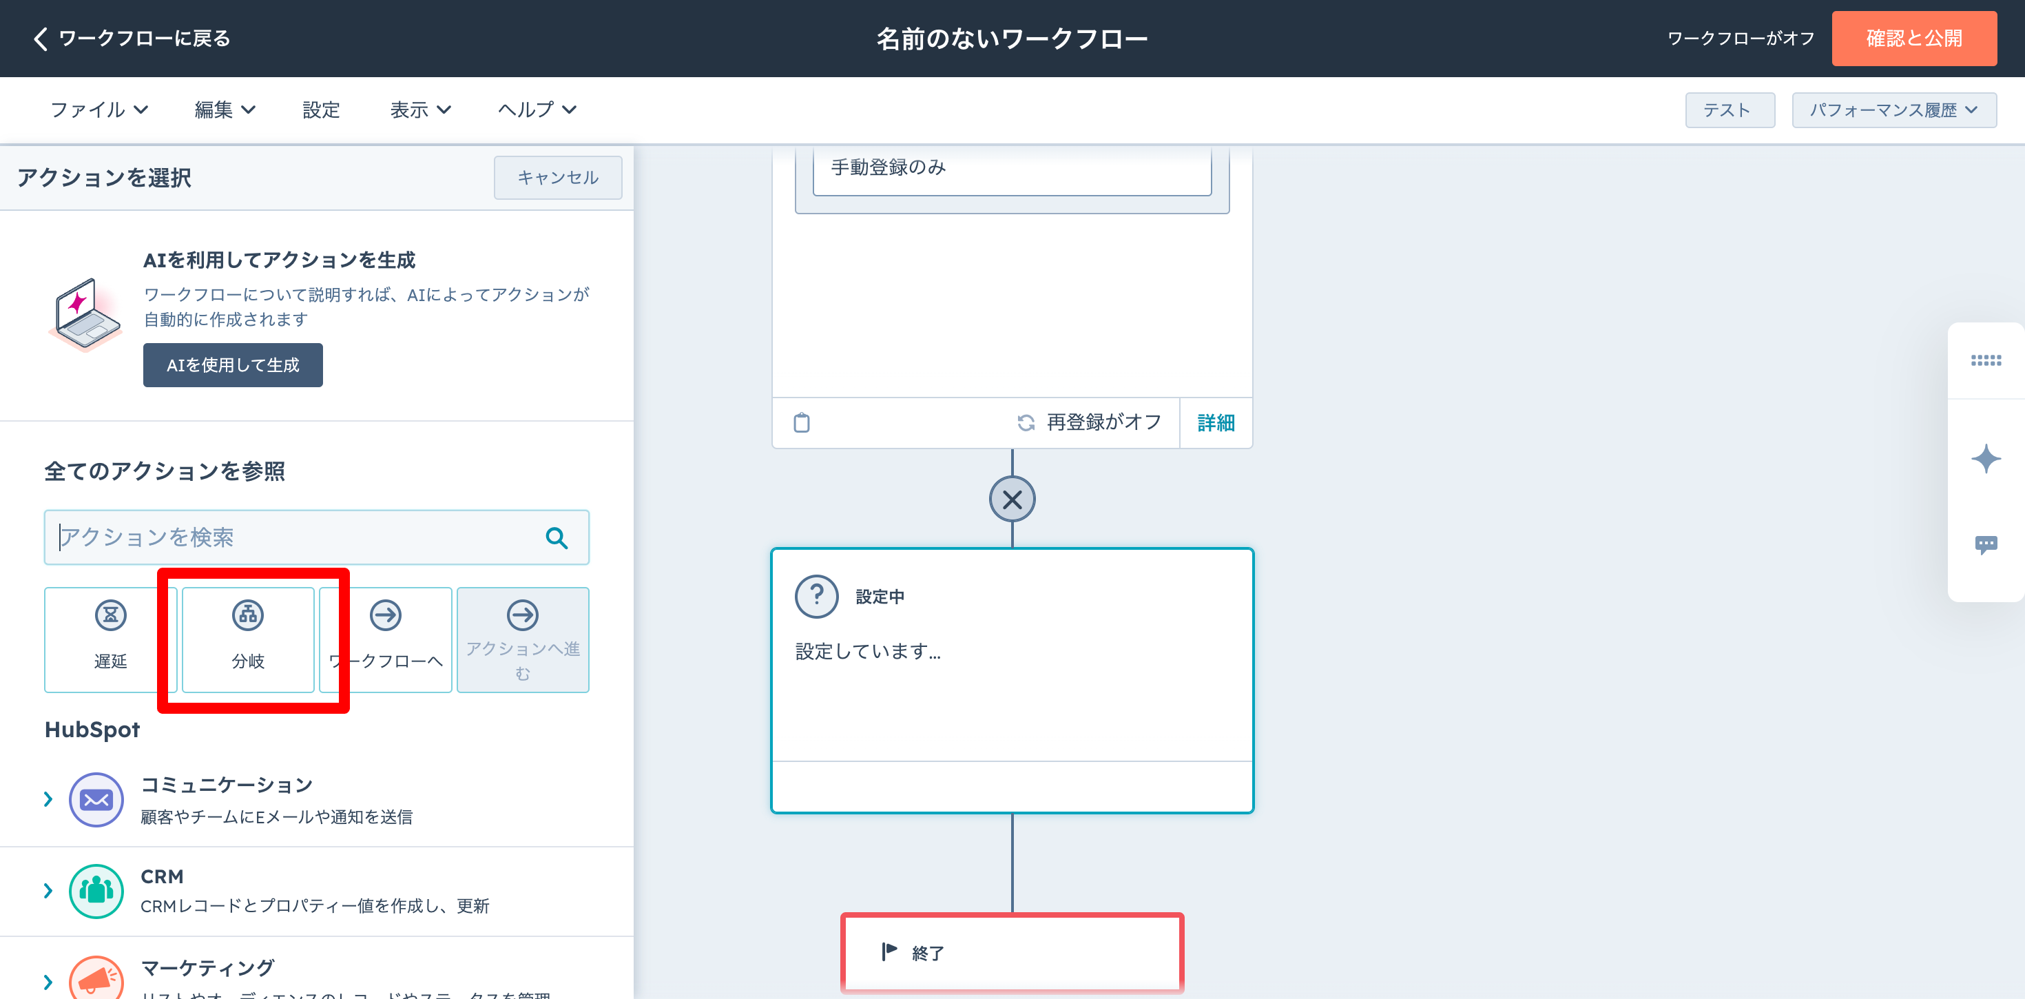Select the アクションへ進む action tile

point(523,639)
